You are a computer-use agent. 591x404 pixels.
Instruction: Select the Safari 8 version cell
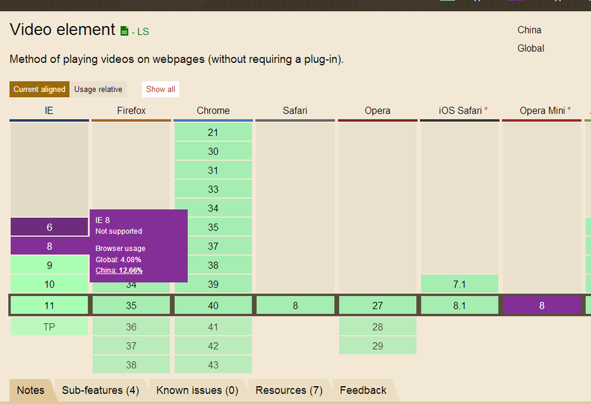pyautogui.click(x=295, y=306)
